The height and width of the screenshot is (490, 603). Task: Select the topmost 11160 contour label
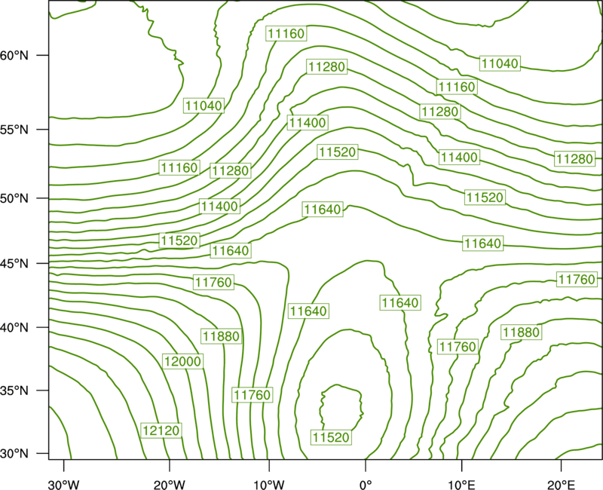(286, 33)
